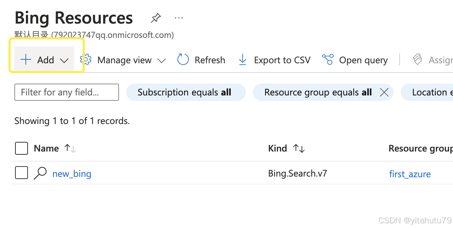The width and height of the screenshot is (453, 228).
Task: Click the Open query graph icon
Action: tap(328, 60)
